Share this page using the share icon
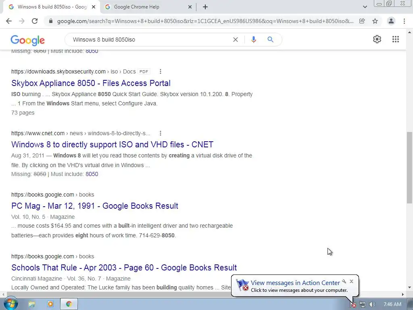Image resolution: width=413 pixels, height=310 pixels. [362, 21]
